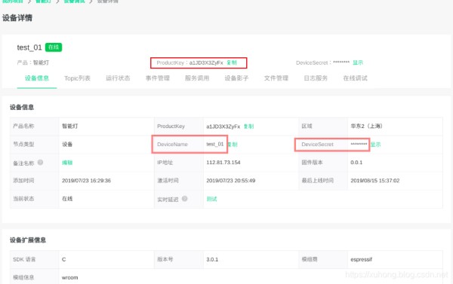Go to the 服务调用 tab
This screenshot has width=453, height=284.
(x=197, y=78)
